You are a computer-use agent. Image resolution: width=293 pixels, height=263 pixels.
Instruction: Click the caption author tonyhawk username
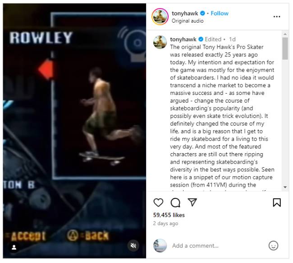(x=183, y=39)
